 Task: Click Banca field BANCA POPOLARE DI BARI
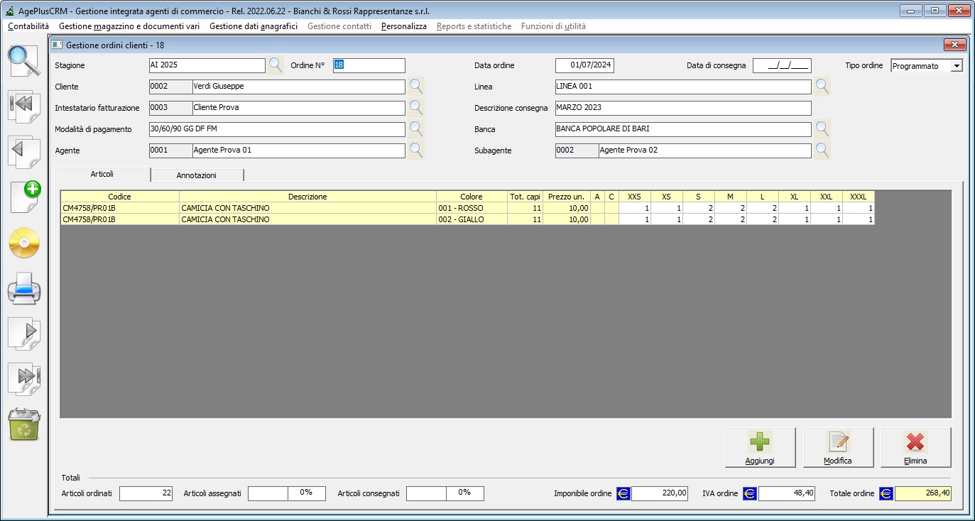point(683,129)
